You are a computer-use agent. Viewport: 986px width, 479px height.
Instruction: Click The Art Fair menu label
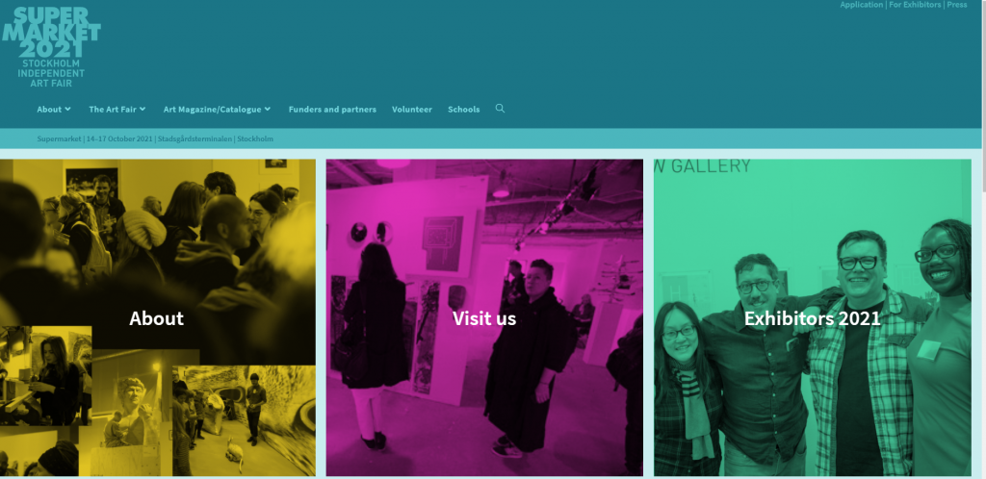(113, 110)
